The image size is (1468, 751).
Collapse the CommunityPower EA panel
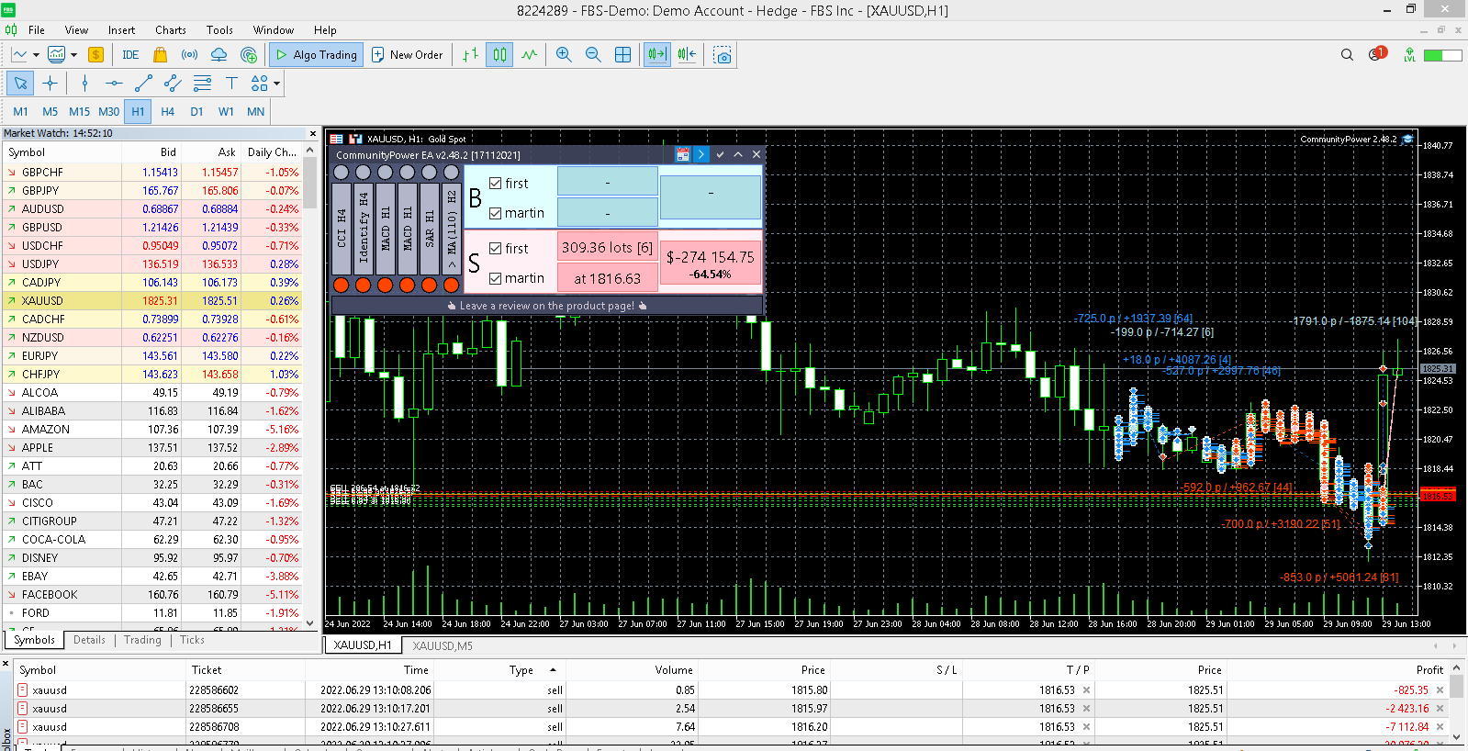point(738,154)
